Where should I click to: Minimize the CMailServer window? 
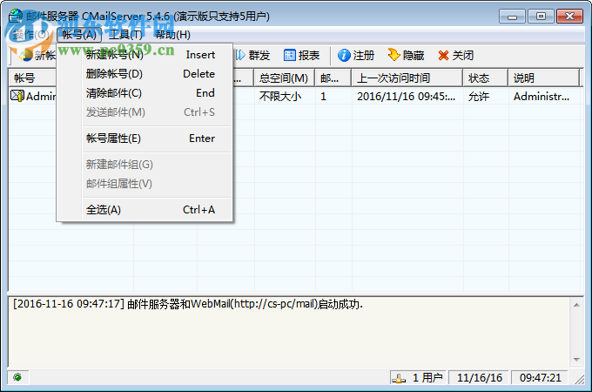coord(512,17)
